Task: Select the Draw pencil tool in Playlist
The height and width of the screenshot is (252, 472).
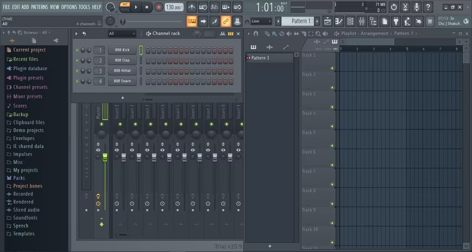Action: click(267, 34)
